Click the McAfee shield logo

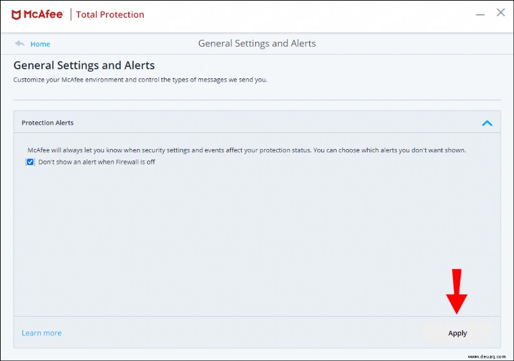click(x=16, y=15)
